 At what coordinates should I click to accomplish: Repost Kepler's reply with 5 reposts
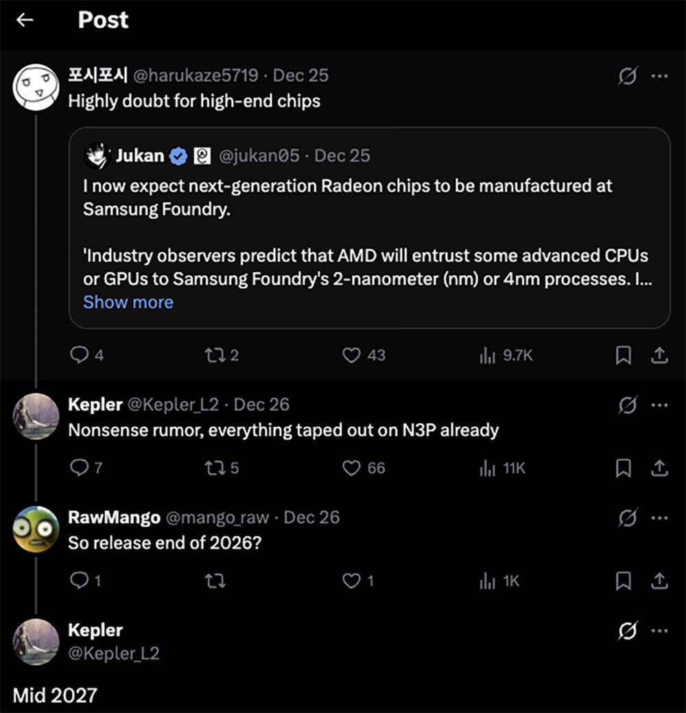point(214,468)
